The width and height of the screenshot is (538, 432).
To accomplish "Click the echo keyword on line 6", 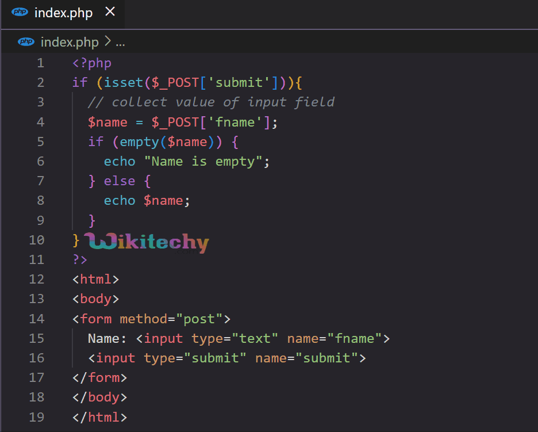I will click(120, 161).
